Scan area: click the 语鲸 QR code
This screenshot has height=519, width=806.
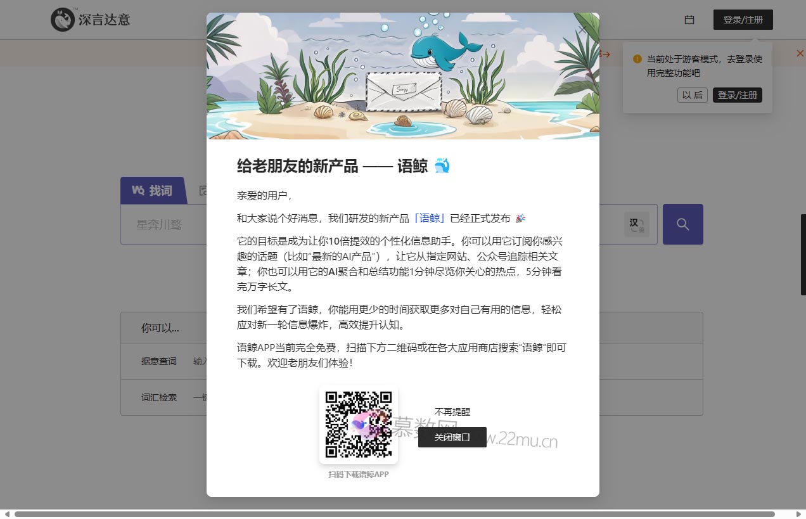358,423
